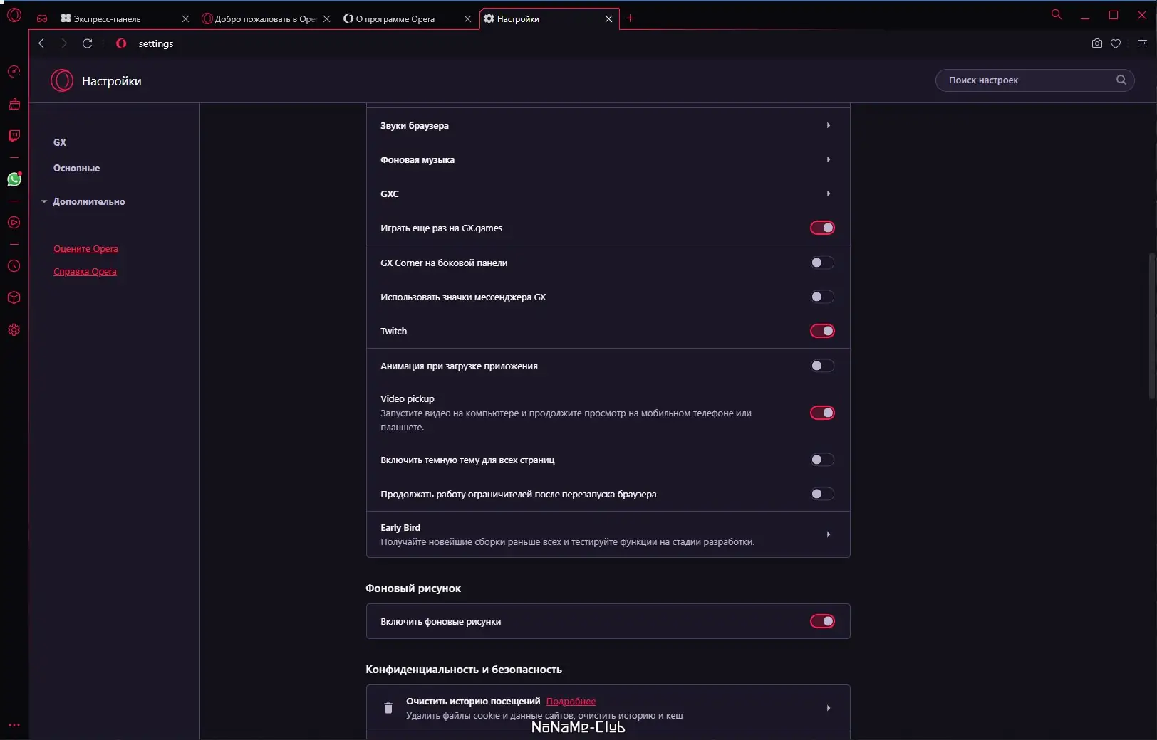Toggle Играть еще раз на GX.games switch
The image size is (1157, 740).
tap(822, 228)
